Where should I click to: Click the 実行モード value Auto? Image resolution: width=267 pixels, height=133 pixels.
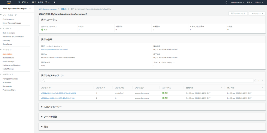43,66
